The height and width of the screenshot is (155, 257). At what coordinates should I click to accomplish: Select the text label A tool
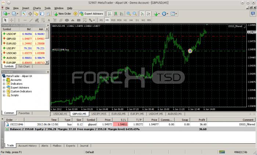tap(49, 20)
